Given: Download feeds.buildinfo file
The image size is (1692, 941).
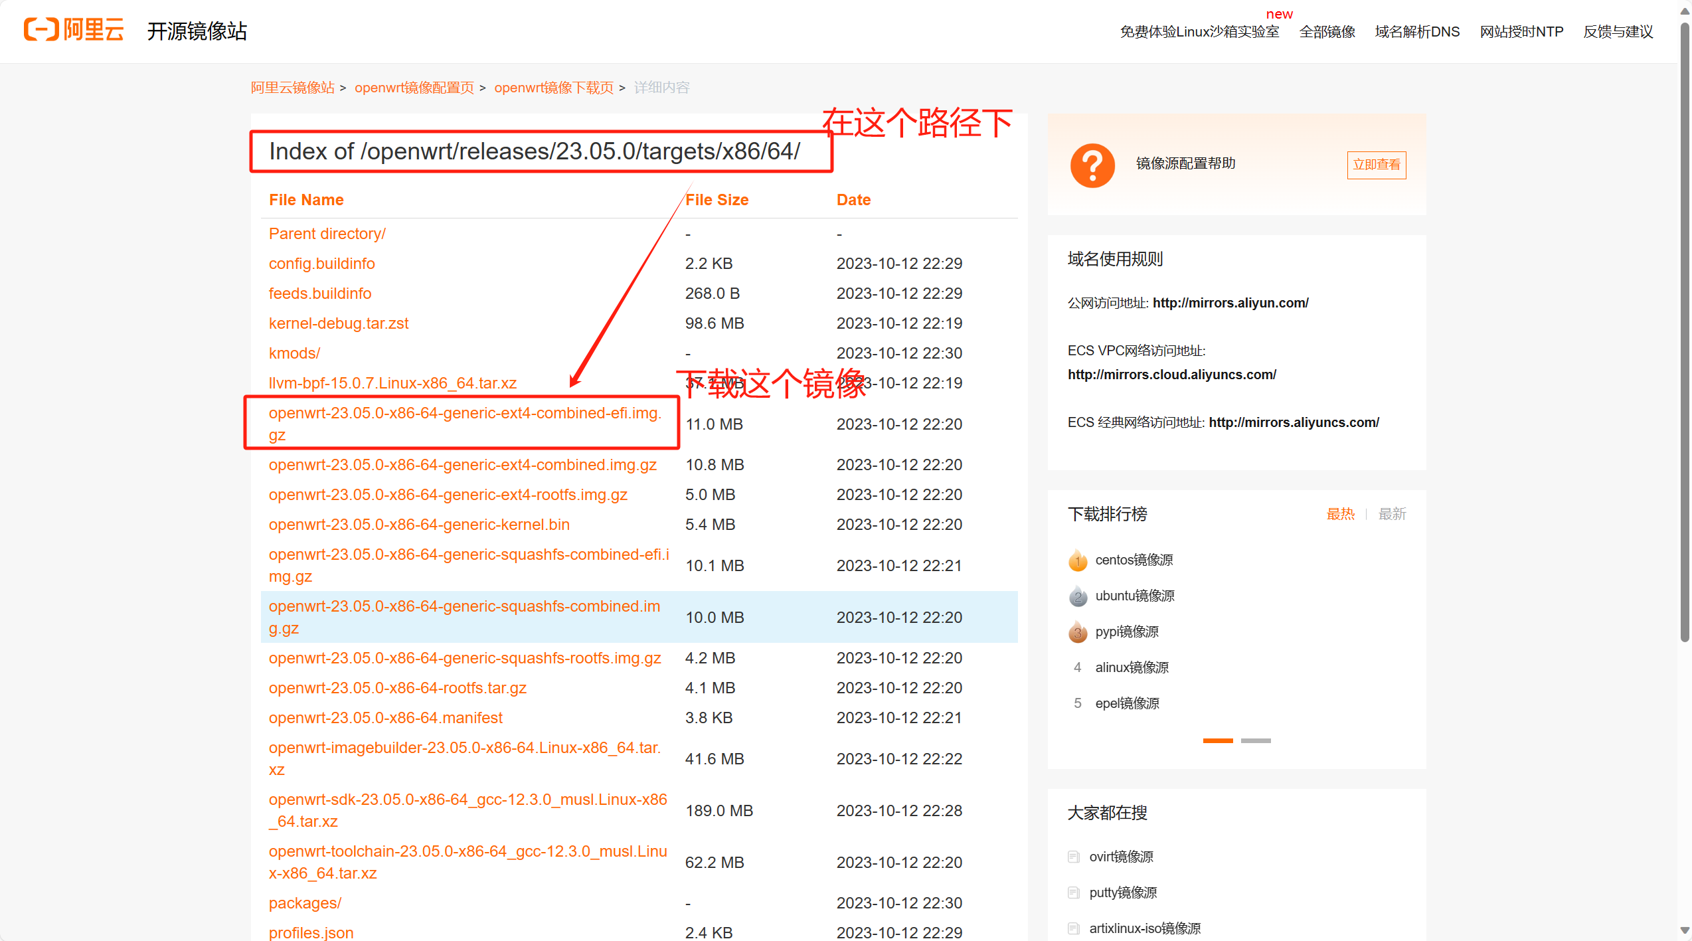Looking at the screenshot, I should (319, 294).
